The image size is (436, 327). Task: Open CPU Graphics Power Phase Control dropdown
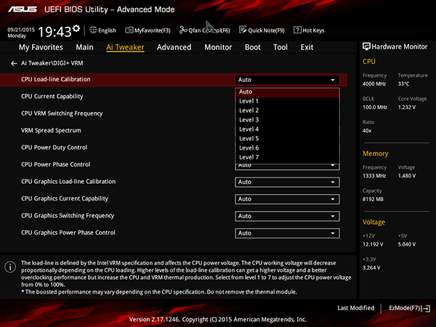tap(287, 233)
